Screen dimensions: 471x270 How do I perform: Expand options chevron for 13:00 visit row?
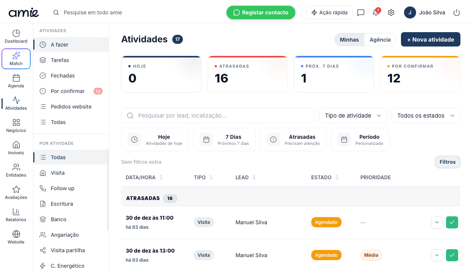pyautogui.click(x=437, y=255)
